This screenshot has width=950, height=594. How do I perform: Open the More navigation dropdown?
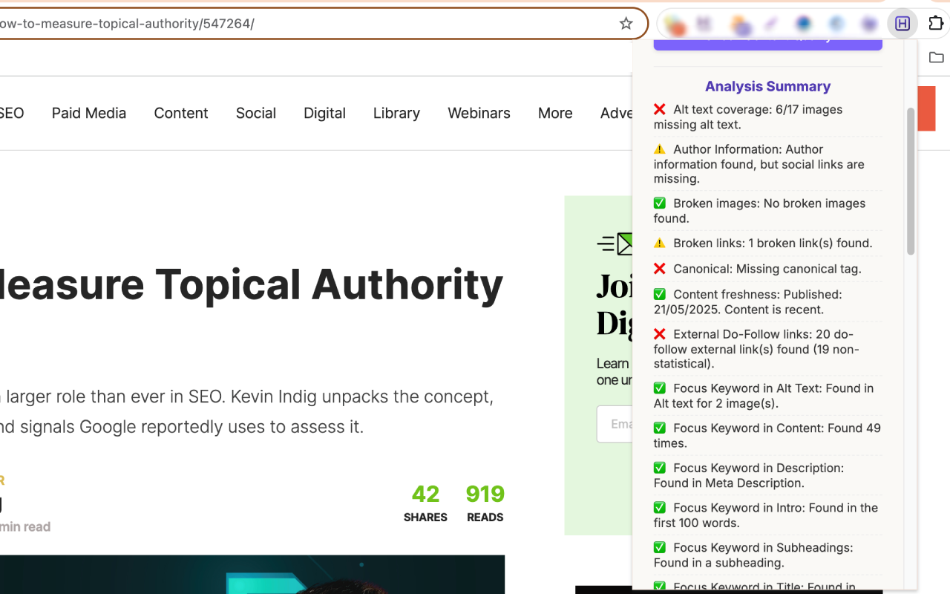554,113
